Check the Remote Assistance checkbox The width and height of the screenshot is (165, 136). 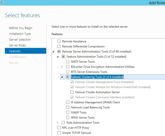pos(59,41)
